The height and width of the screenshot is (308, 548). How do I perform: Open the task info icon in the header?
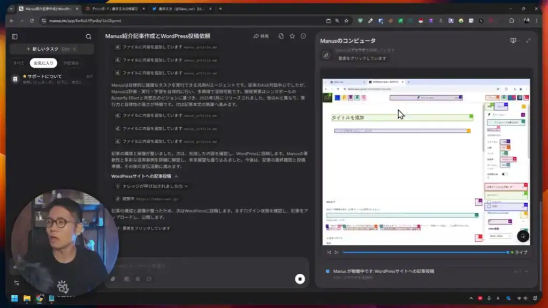tap(303, 36)
